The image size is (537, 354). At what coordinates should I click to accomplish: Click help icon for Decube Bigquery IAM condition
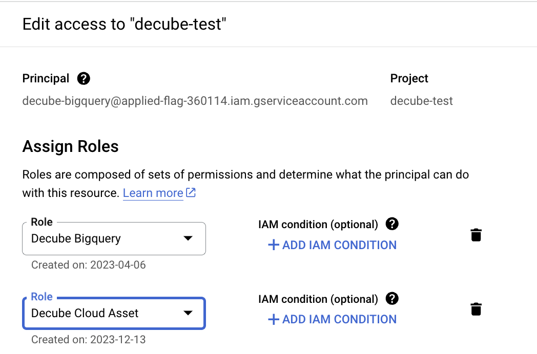[392, 224]
